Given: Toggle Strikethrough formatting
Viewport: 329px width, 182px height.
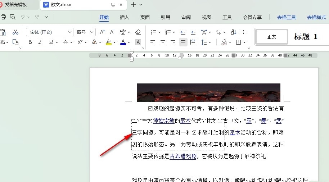Looking at the screenshot, I should [x=66, y=42].
